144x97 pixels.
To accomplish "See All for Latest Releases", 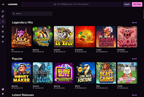I will pos(134,95).
